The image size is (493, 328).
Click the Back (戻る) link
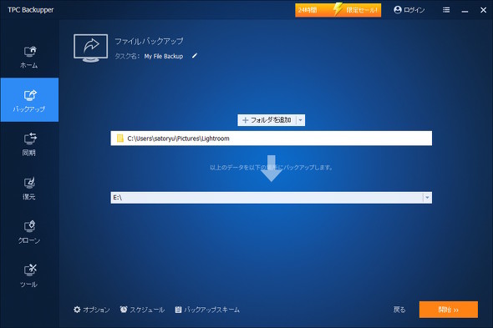pos(399,310)
